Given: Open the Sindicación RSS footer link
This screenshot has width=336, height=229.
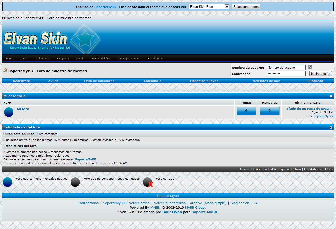Looking at the screenshot, I should coord(244,203).
